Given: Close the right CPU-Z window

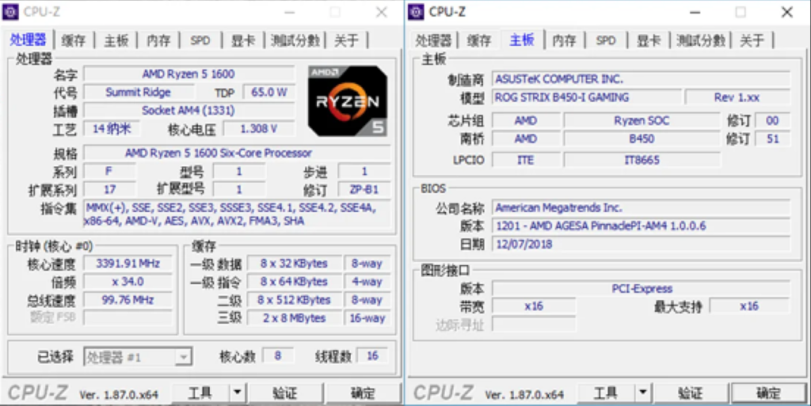Looking at the screenshot, I should pyautogui.click(x=786, y=12).
